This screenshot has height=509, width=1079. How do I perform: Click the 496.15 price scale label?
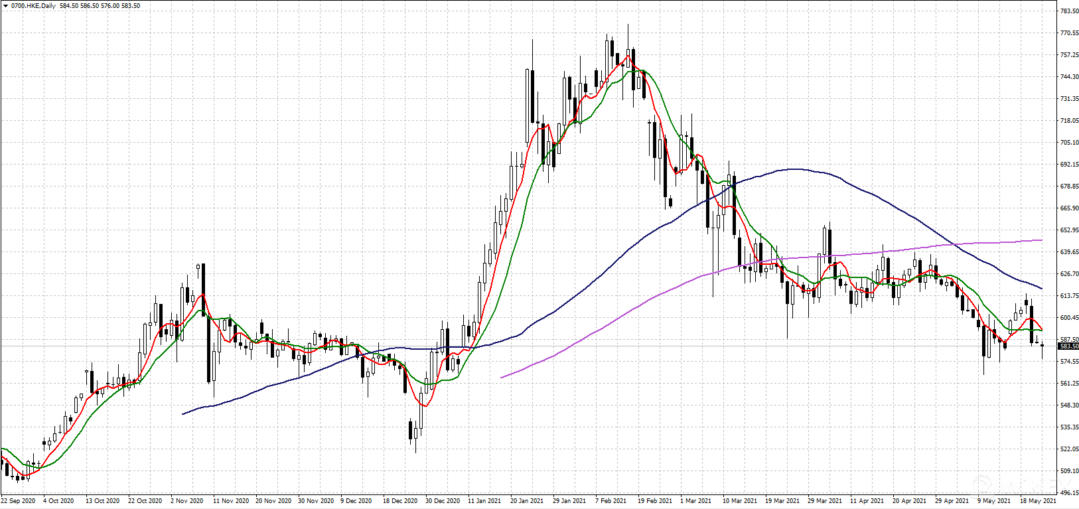[x=1069, y=493]
